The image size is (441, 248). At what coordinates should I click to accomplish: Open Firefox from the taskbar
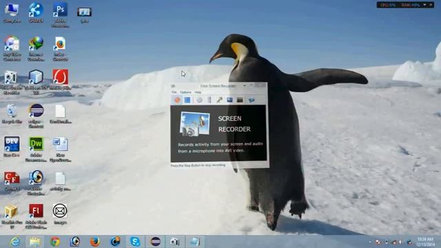(x=95, y=242)
